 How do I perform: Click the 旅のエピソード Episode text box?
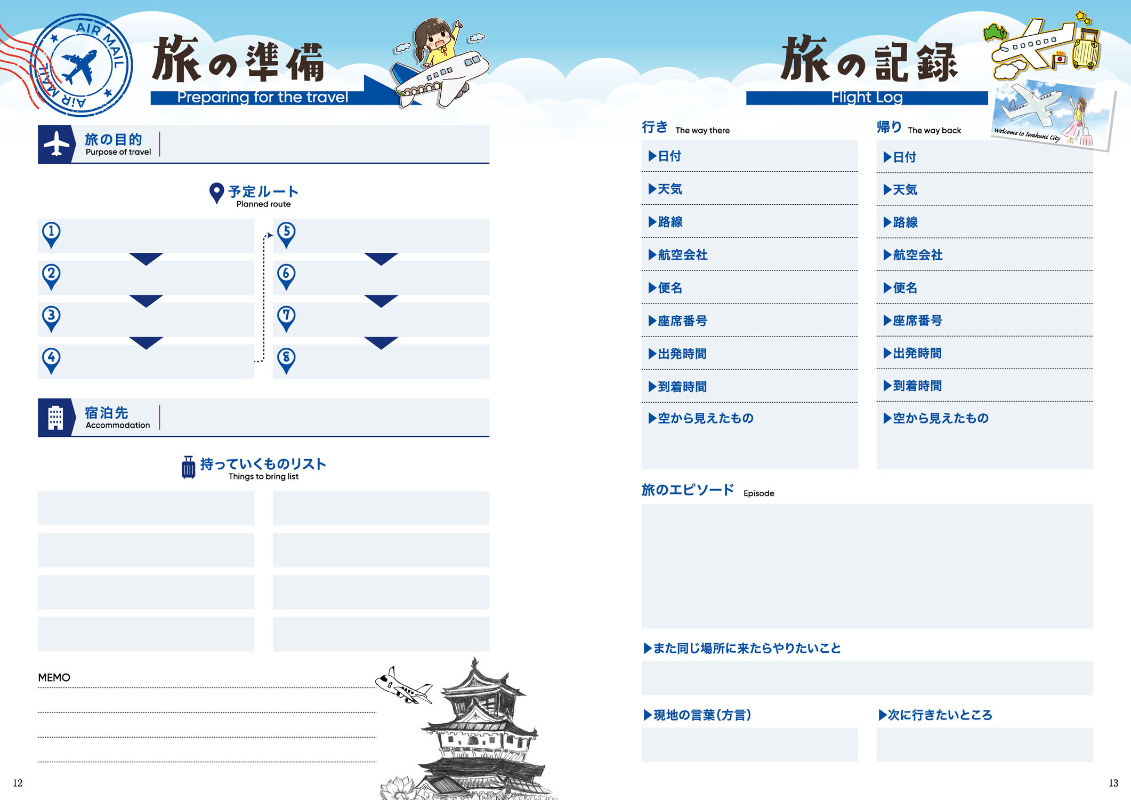tap(867, 566)
